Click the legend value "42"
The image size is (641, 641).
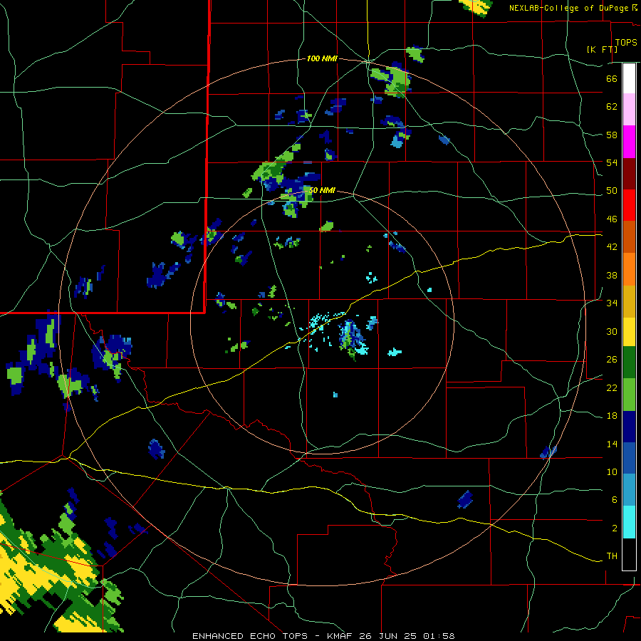[612, 247]
